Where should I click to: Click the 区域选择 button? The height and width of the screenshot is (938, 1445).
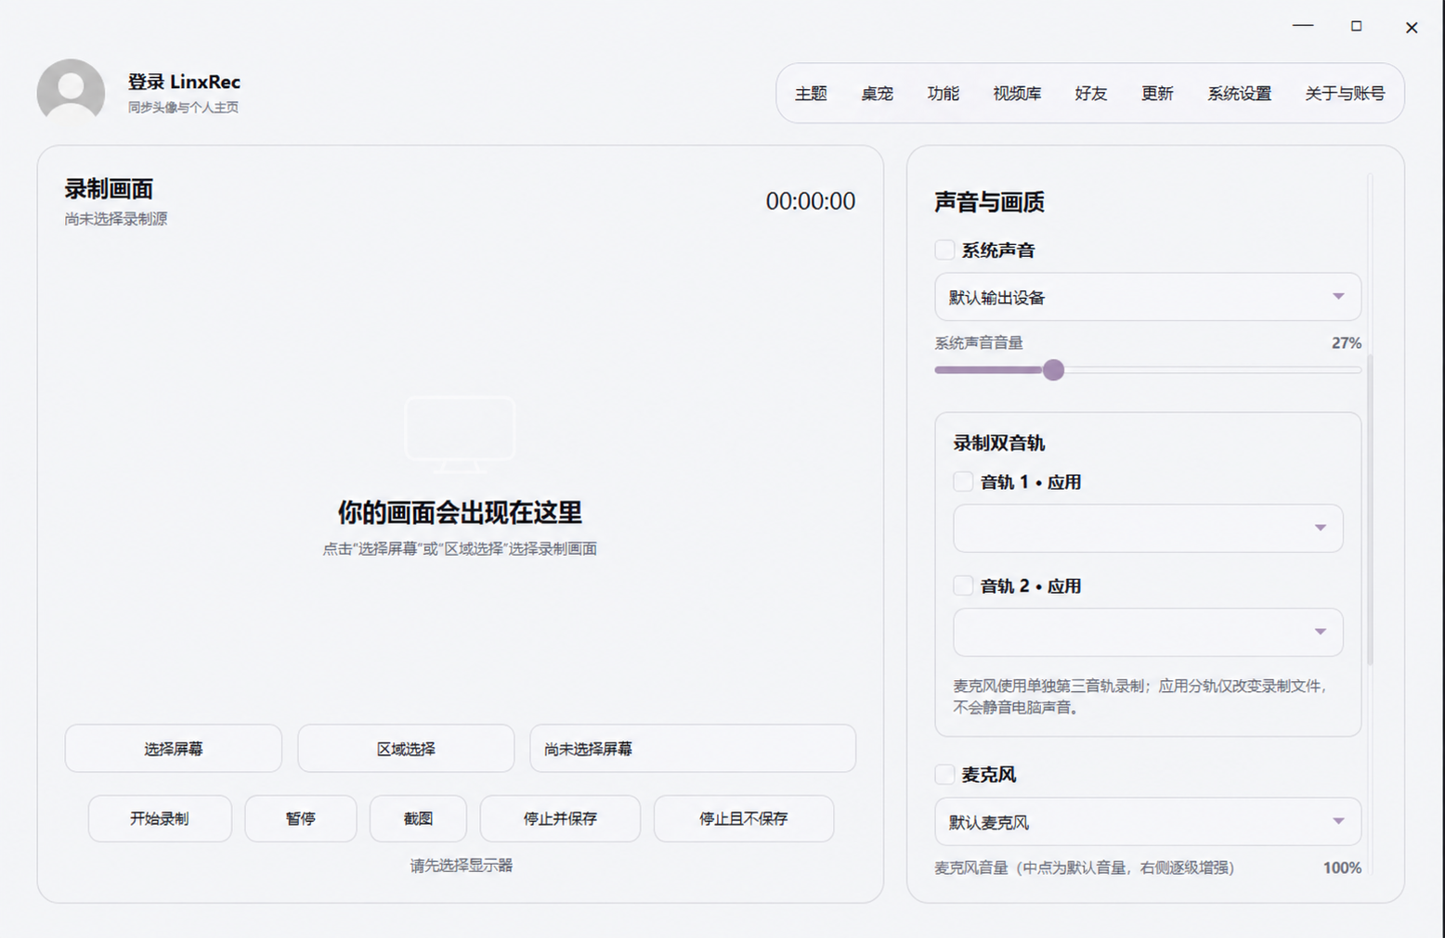[406, 749]
